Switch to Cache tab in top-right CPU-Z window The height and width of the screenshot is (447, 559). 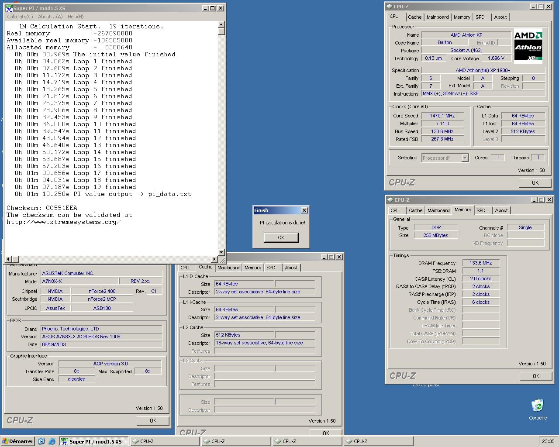click(x=415, y=17)
